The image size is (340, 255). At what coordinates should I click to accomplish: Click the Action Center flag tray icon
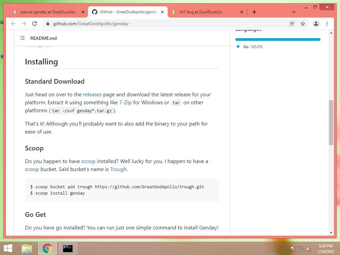click(293, 248)
